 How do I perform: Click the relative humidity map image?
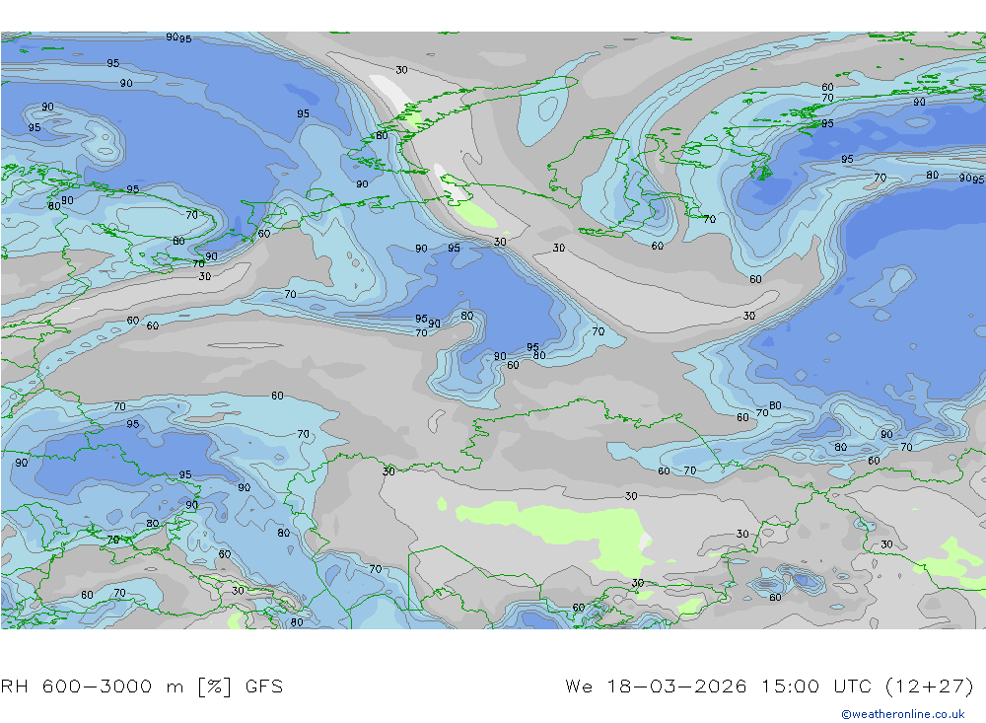point(493,330)
